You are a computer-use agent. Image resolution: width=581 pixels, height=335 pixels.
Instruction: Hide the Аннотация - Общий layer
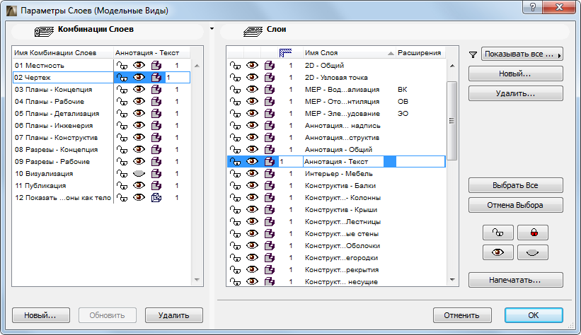[253, 150]
